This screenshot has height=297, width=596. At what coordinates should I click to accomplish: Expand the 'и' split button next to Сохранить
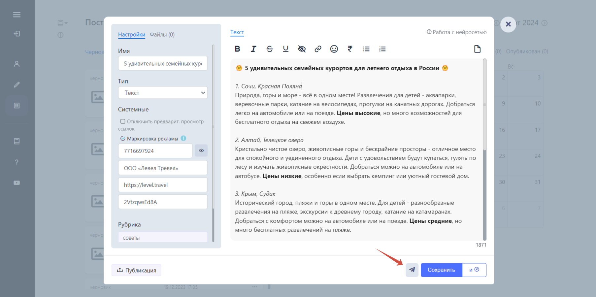tap(474, 270)
